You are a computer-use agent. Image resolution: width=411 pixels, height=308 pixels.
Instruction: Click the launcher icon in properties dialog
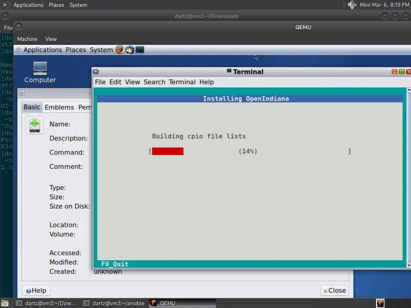(35, 126)
